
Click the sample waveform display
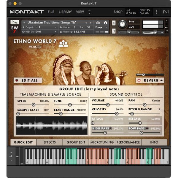tap(52, 125)
